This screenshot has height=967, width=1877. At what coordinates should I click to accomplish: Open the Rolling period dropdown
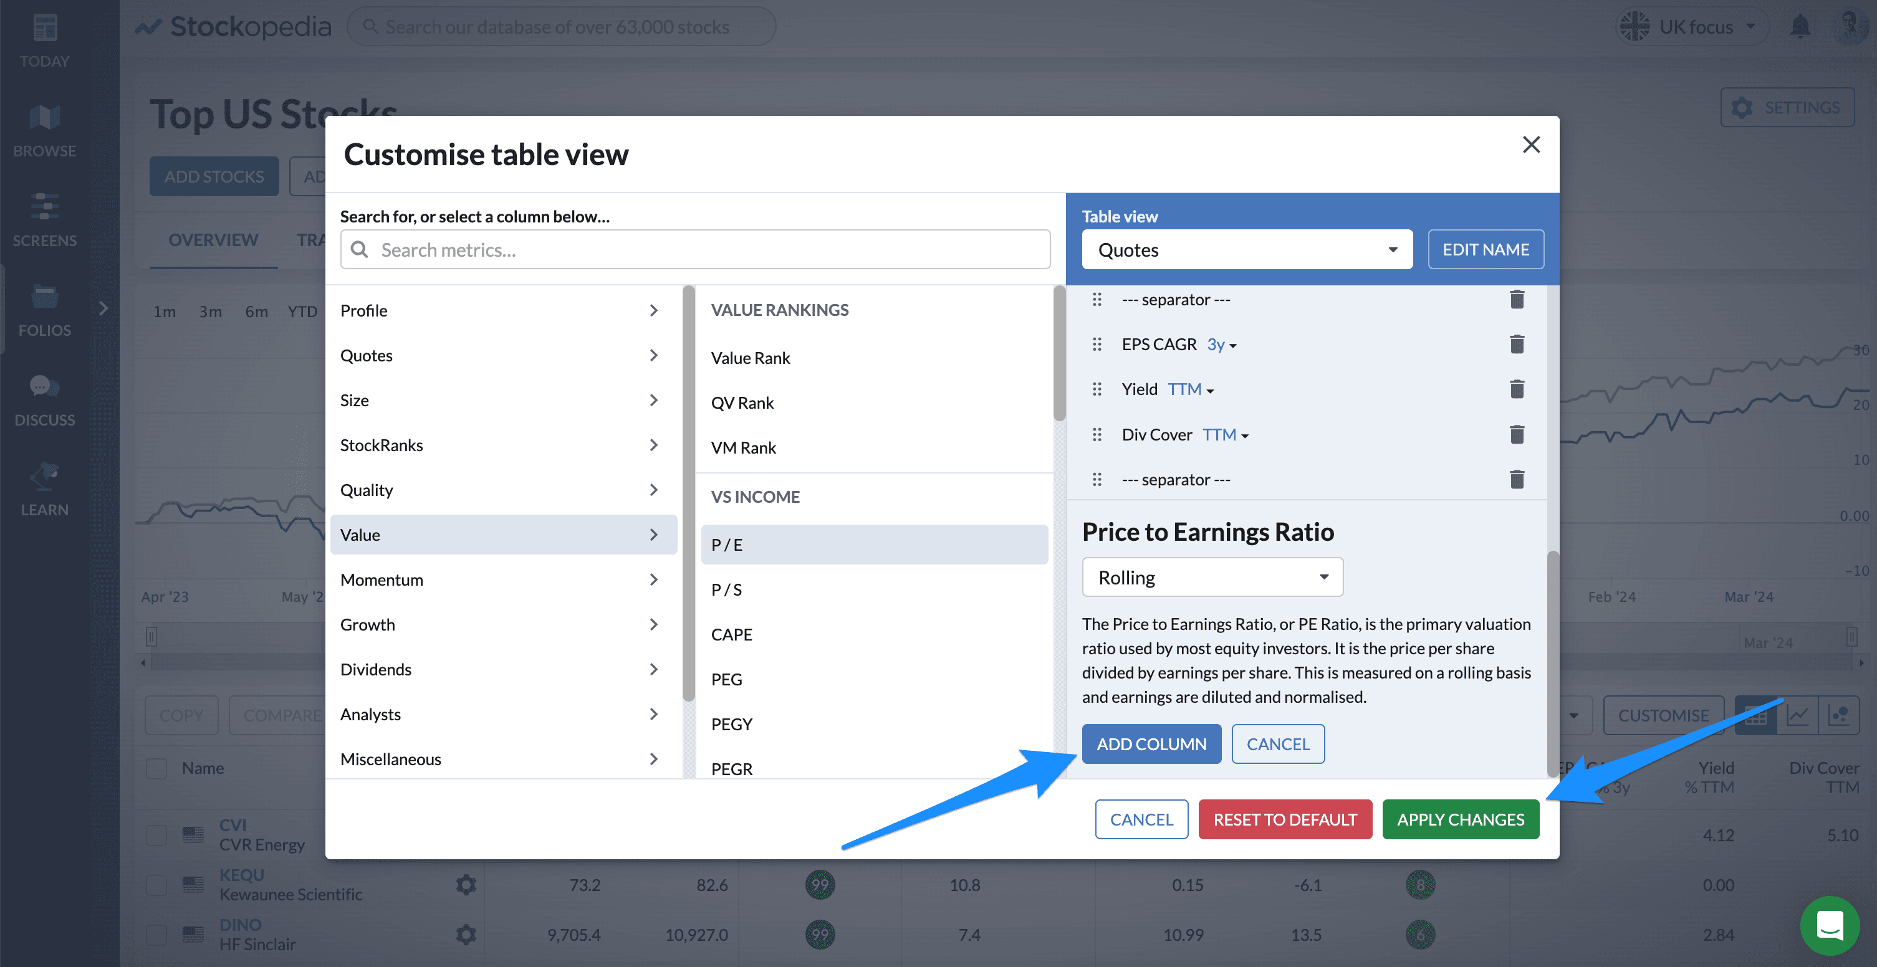point(1212,578)
